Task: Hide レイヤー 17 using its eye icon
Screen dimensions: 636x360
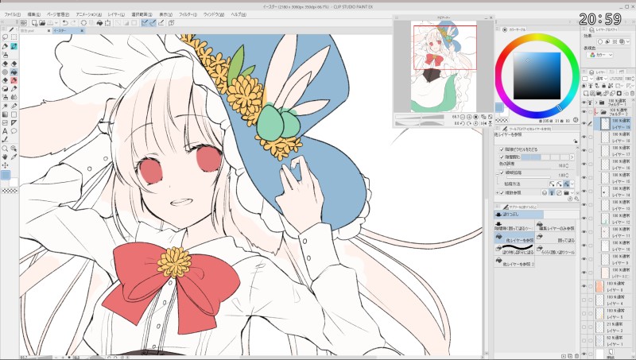Action: tap(584, 150)
